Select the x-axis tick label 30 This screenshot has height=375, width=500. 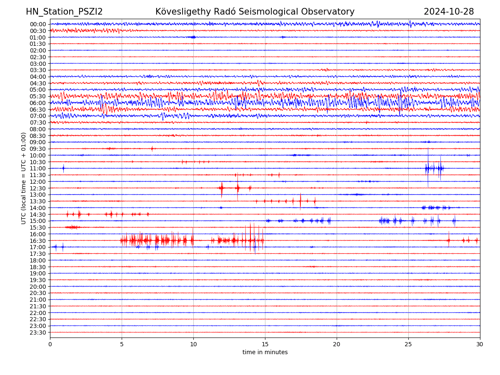pyautogui.click(x=480, y=344)
